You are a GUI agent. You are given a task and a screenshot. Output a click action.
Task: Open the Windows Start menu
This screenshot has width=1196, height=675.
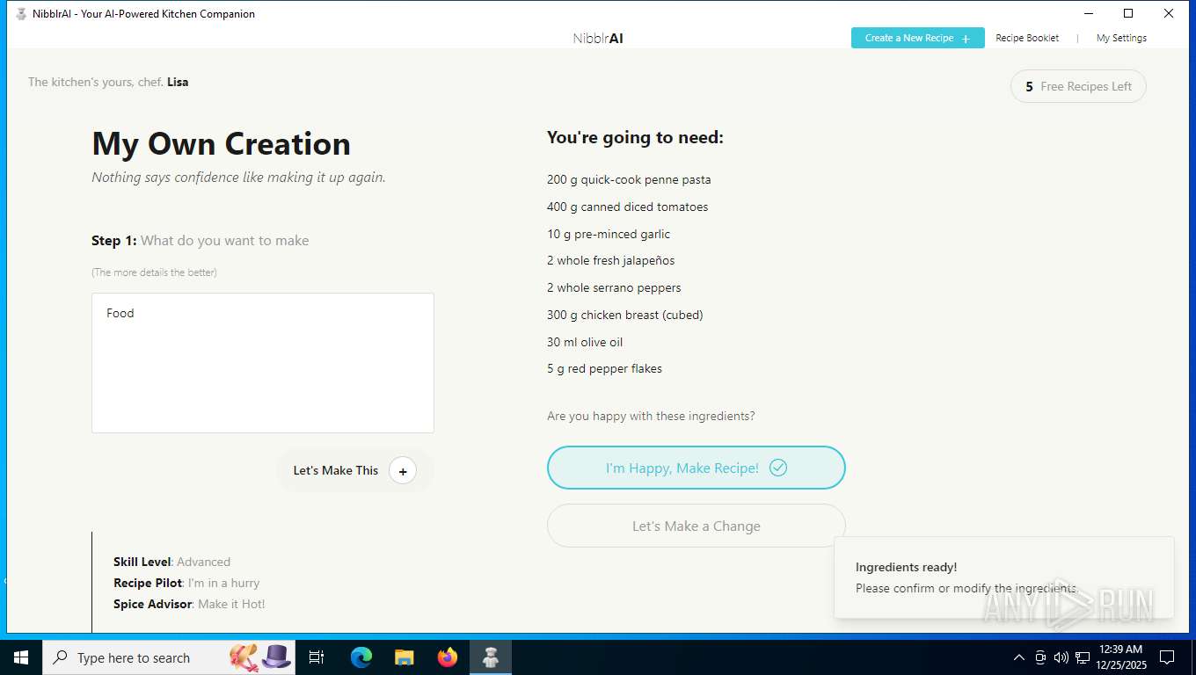(21, 657)
